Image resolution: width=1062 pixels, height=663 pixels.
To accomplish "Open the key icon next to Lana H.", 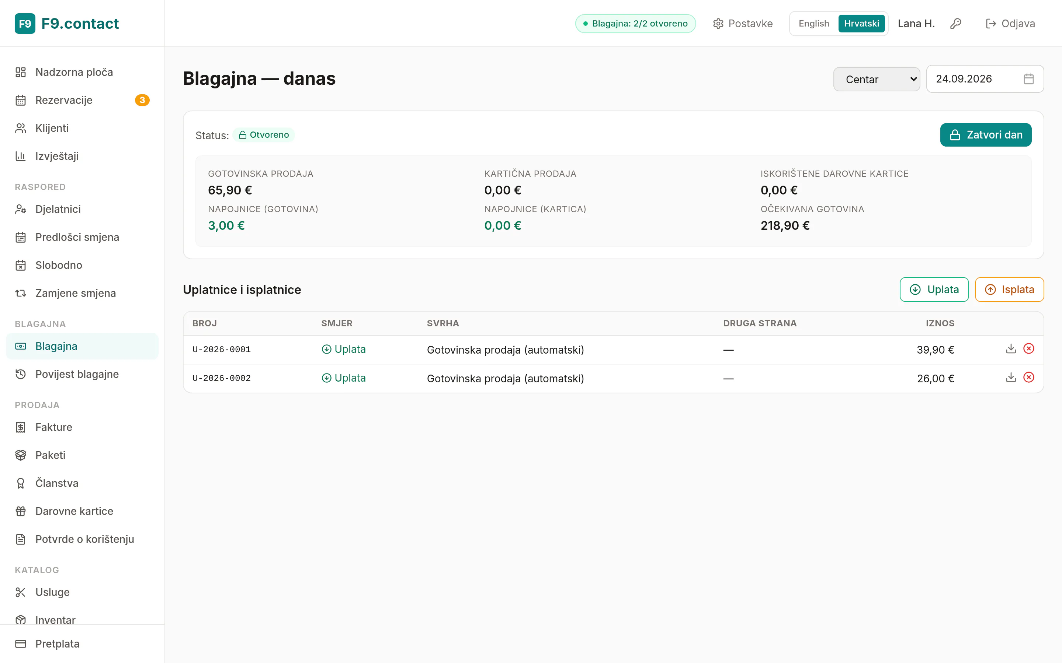I will click(x=956, y=24).
